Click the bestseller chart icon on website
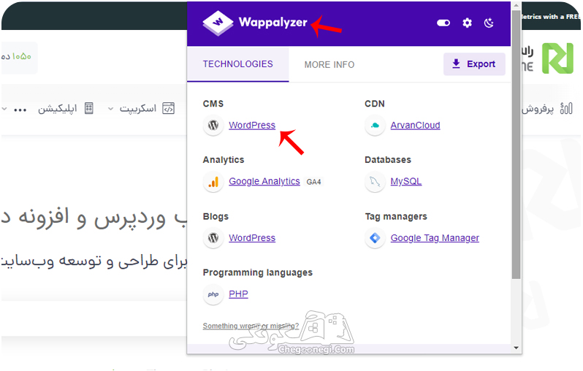 click(566, 109)
